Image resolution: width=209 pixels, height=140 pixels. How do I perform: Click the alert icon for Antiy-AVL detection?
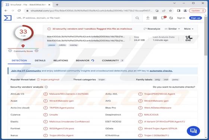tap(140, 94)
